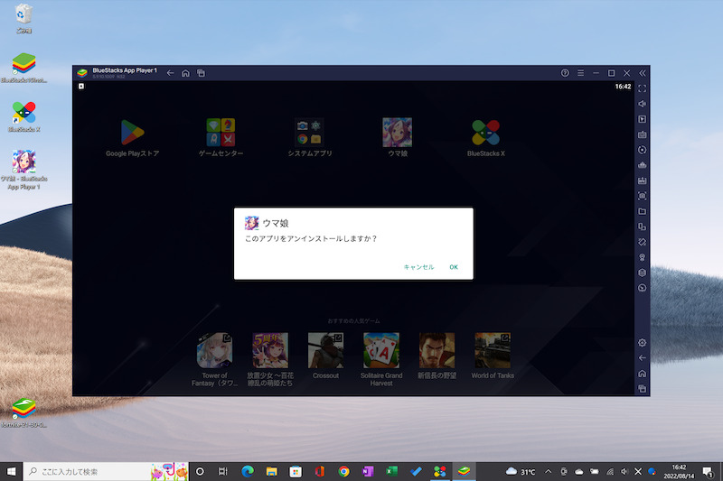Viewport: 723px width, 481px height.
Task: Click the taskbar clock showing 16:42
Action: pyautogui.click(x=679, y=471)
